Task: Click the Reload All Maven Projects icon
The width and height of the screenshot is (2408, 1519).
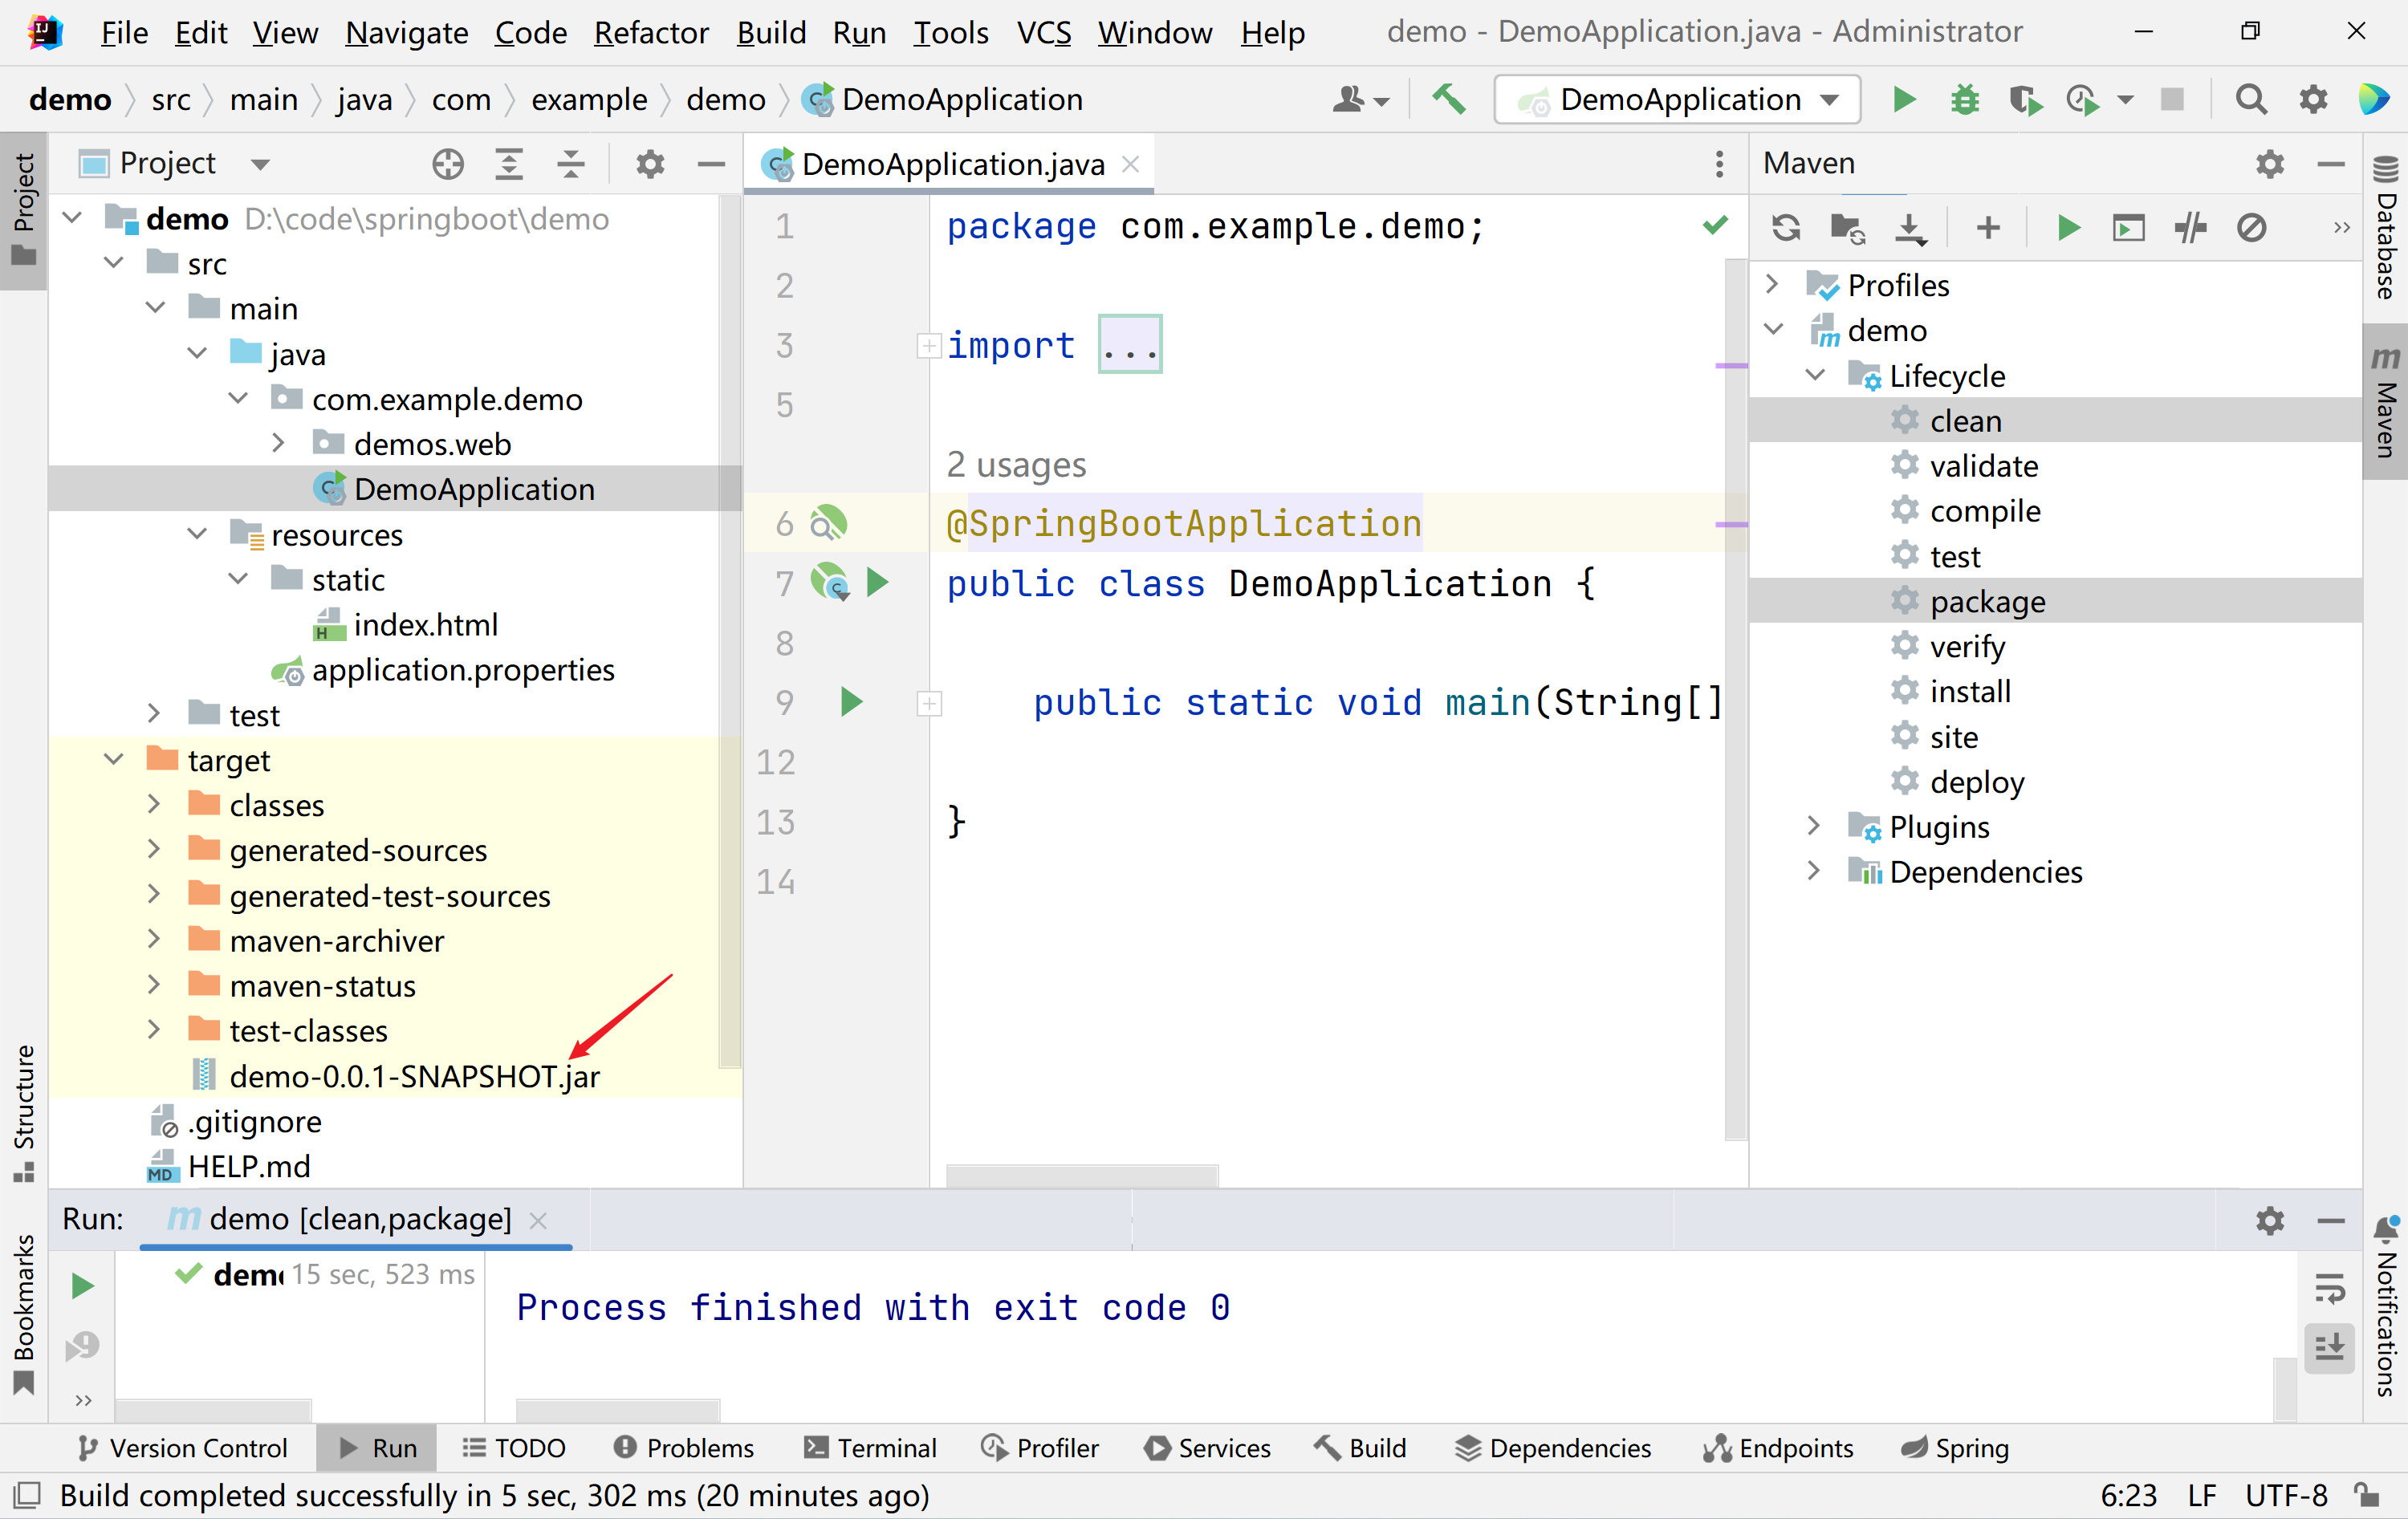Action: point(1786,228)
